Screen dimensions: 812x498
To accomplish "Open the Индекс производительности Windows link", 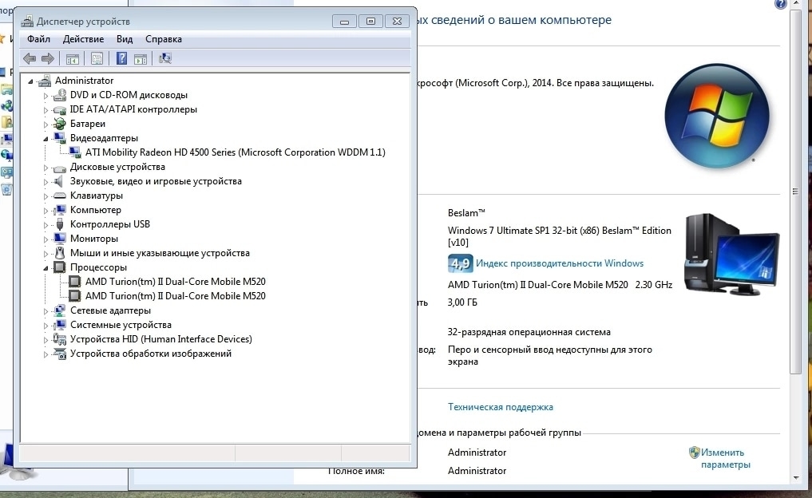I will [559, 263].
